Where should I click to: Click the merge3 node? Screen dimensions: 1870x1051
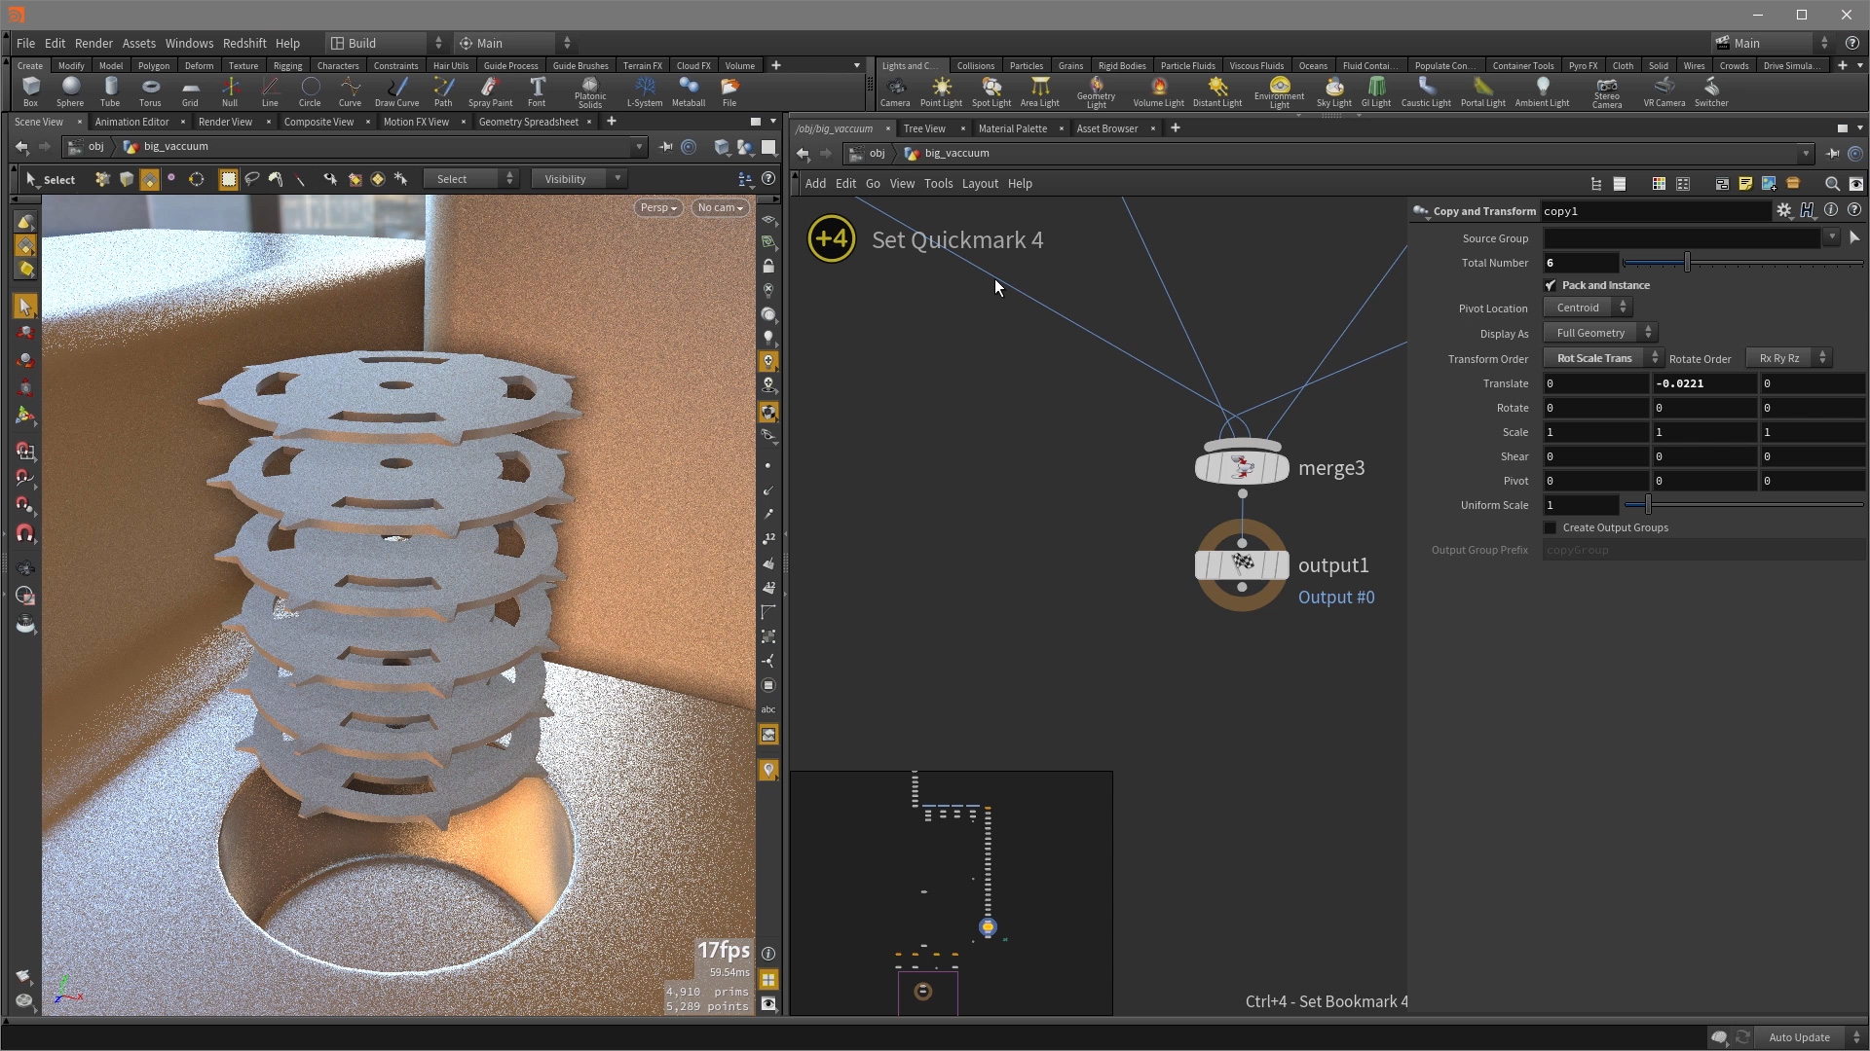(x=1242, y=468)
